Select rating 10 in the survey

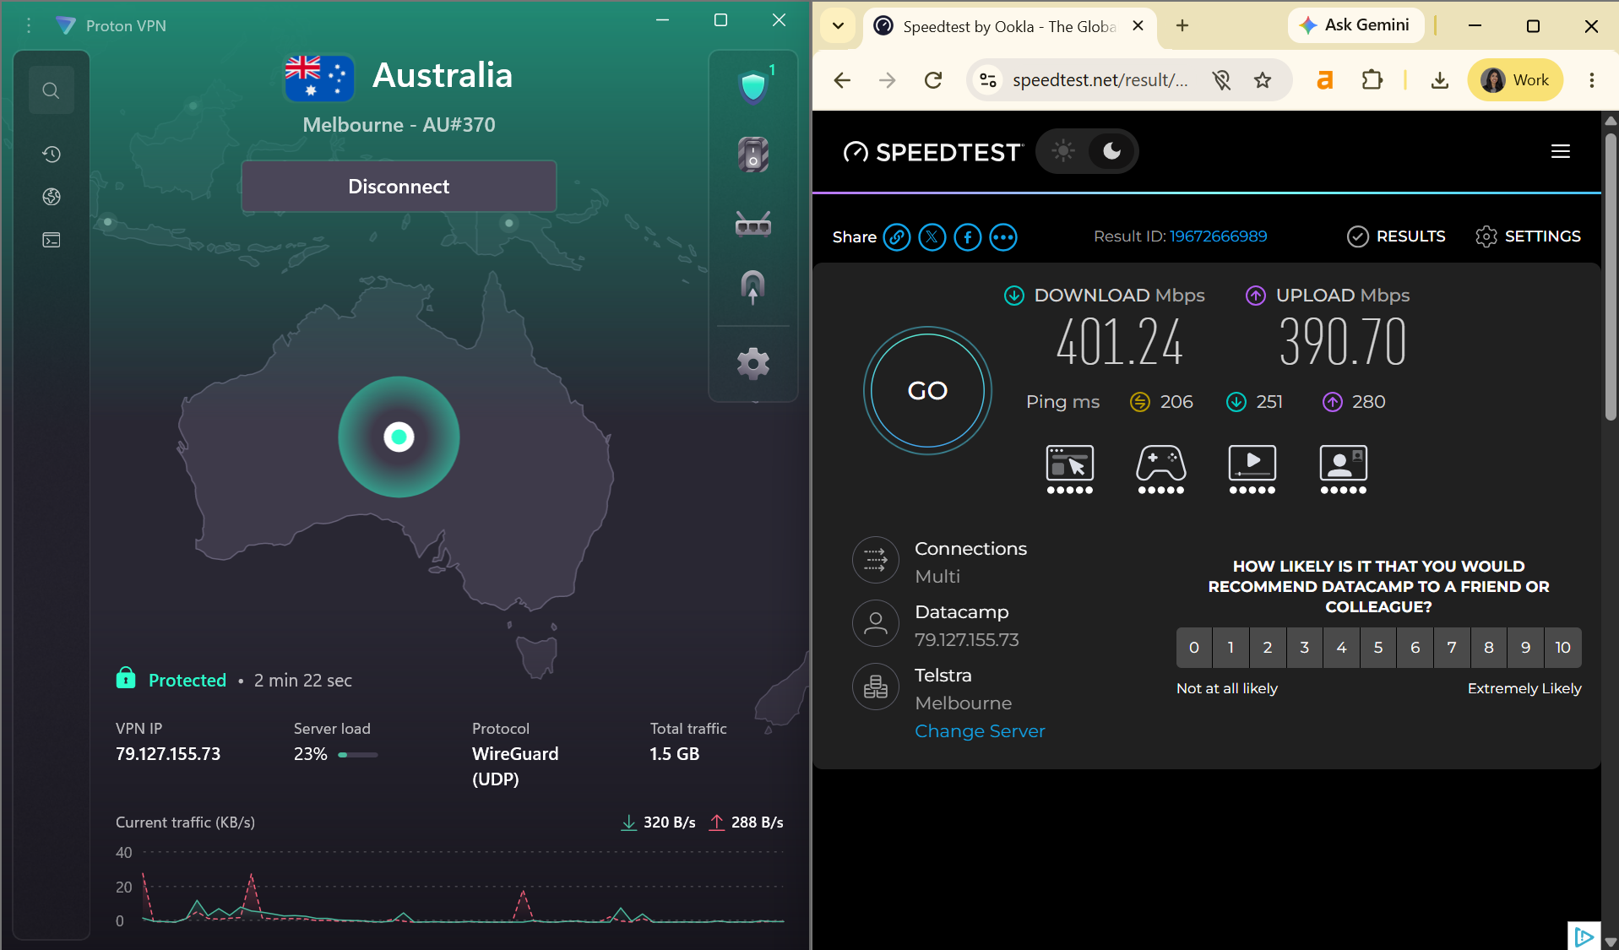1563,648
